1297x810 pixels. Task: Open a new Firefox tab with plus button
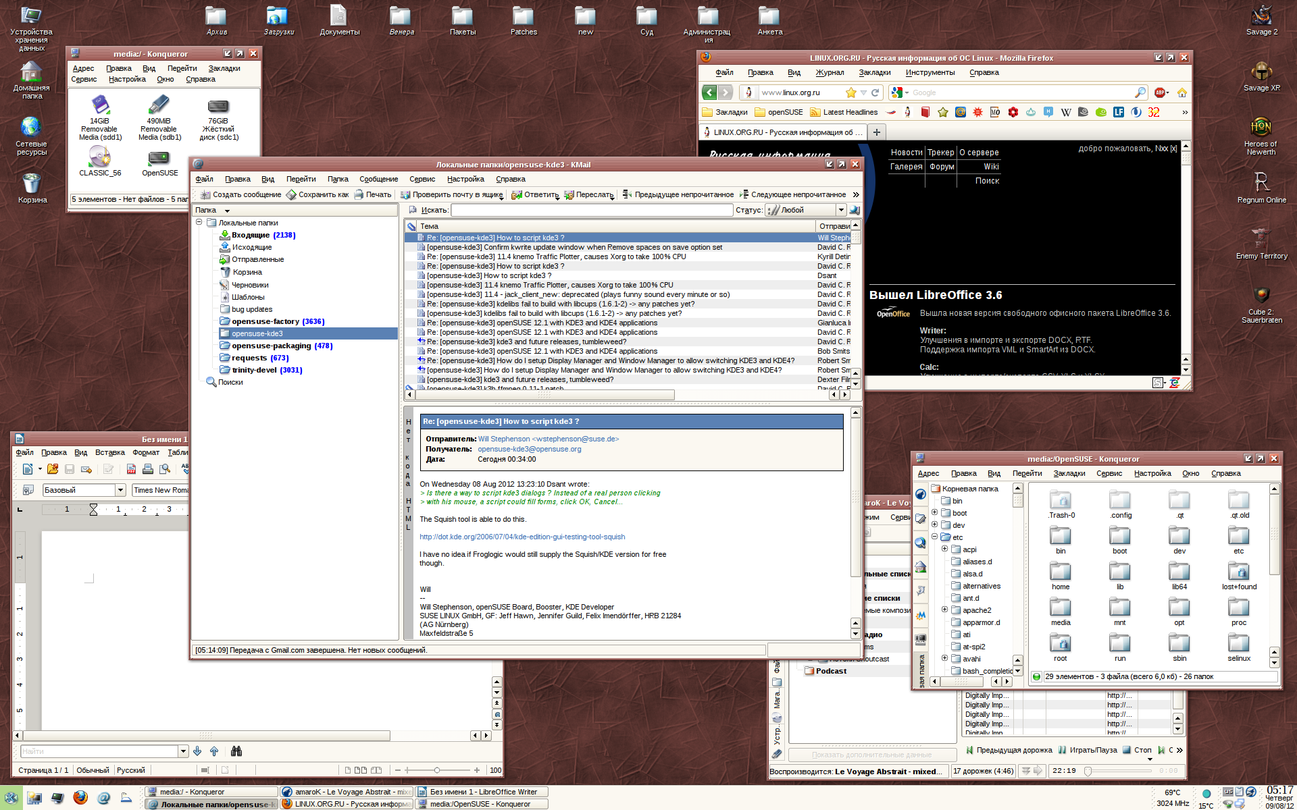tap(876, 132)
